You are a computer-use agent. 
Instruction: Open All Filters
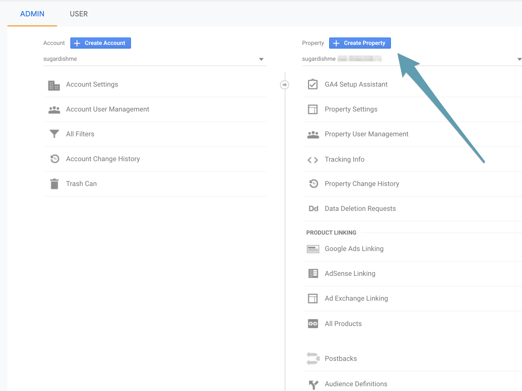[x=80, y=134]
